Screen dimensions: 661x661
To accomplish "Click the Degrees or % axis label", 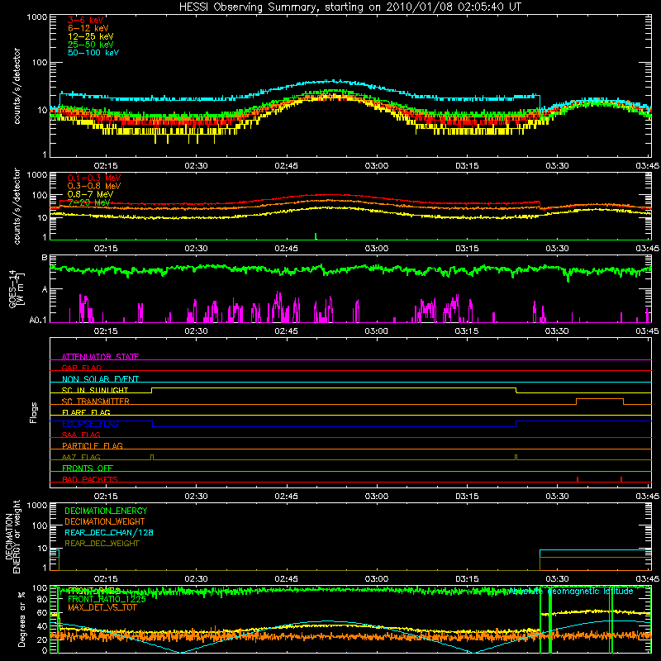I will coord(21,619).
